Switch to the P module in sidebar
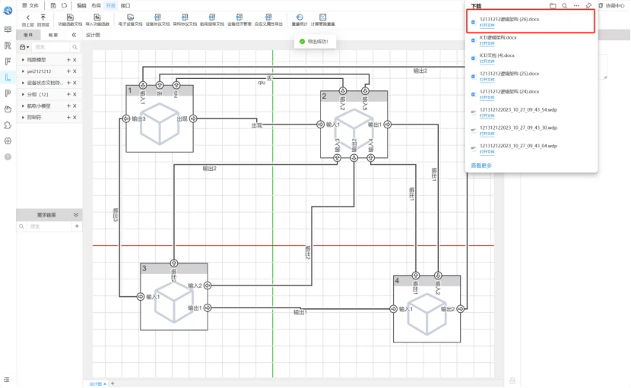The width and height of the screenshot is (631, 388). point(8,93)
